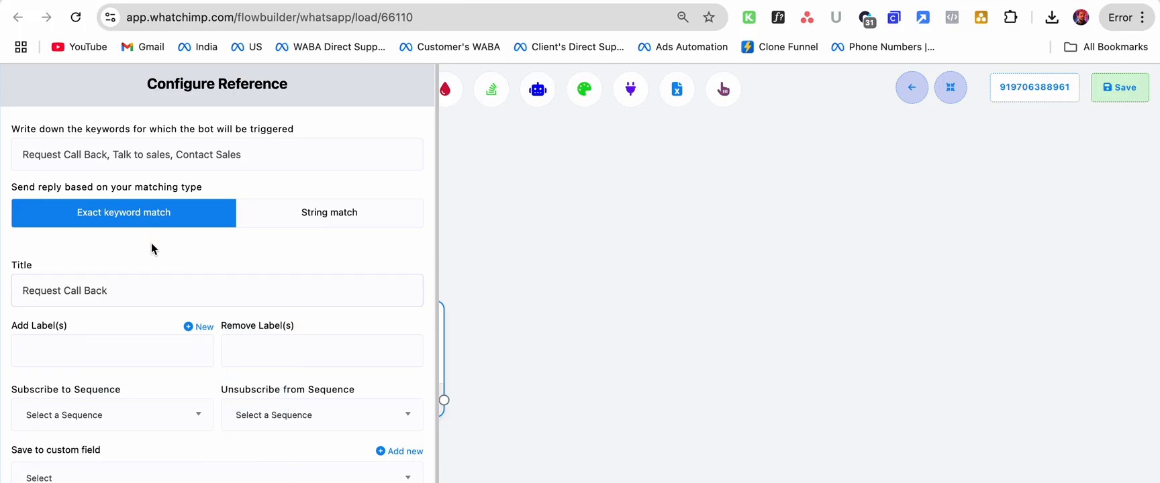Click the node connector circle on canvas
1160x483 pixels.
(x=444, y=400)
